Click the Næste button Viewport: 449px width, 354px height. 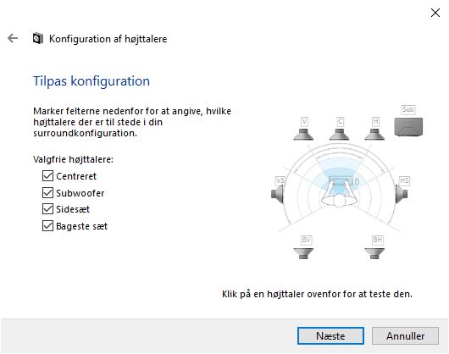pyautogui.click(x=330, y=335)
